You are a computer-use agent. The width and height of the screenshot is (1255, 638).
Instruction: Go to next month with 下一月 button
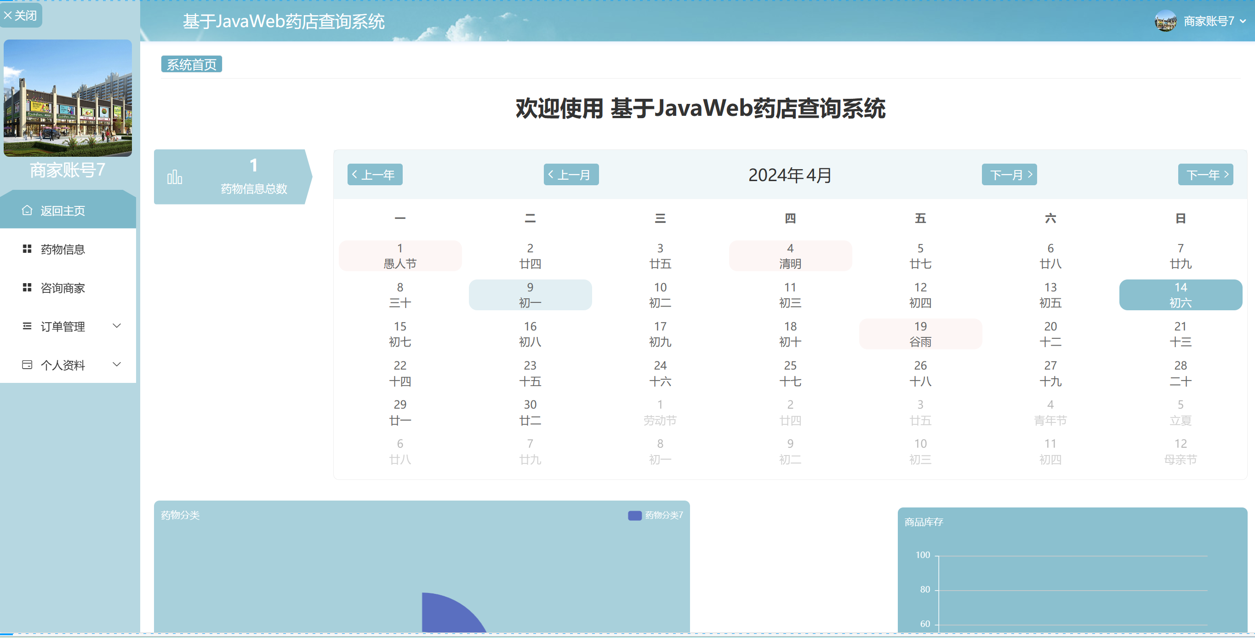pos(1009,174)
